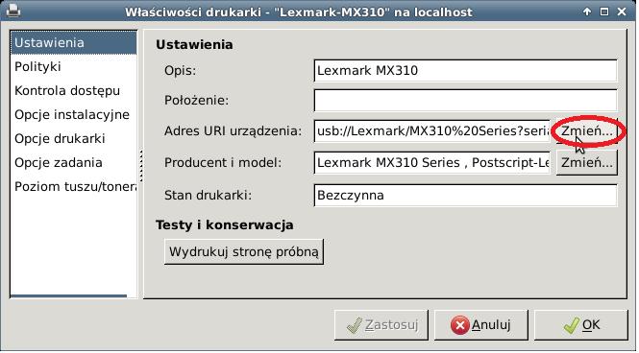This screenshot has height=353, width=639.
Task: Click the Stan drukarki Bezczynna field
Action: pyautogui.click(x=465, y=196)
